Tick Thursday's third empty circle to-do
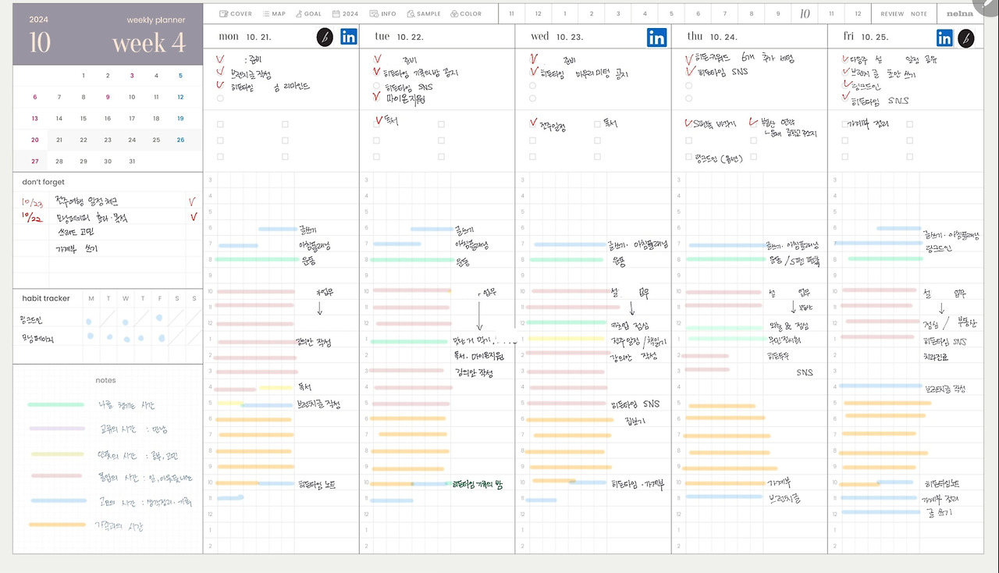 689,86
